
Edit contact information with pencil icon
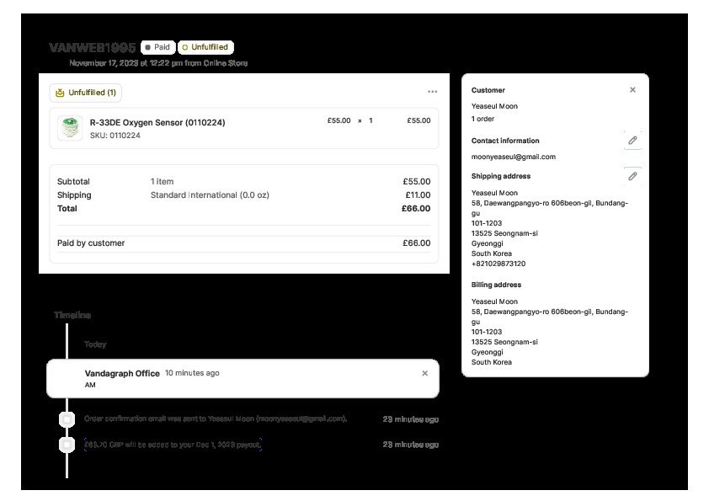click(x=632, y=141)
